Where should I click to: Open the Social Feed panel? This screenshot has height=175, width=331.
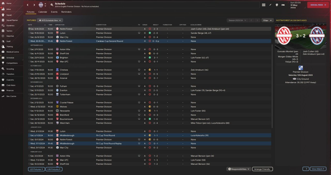coord(318,5)
